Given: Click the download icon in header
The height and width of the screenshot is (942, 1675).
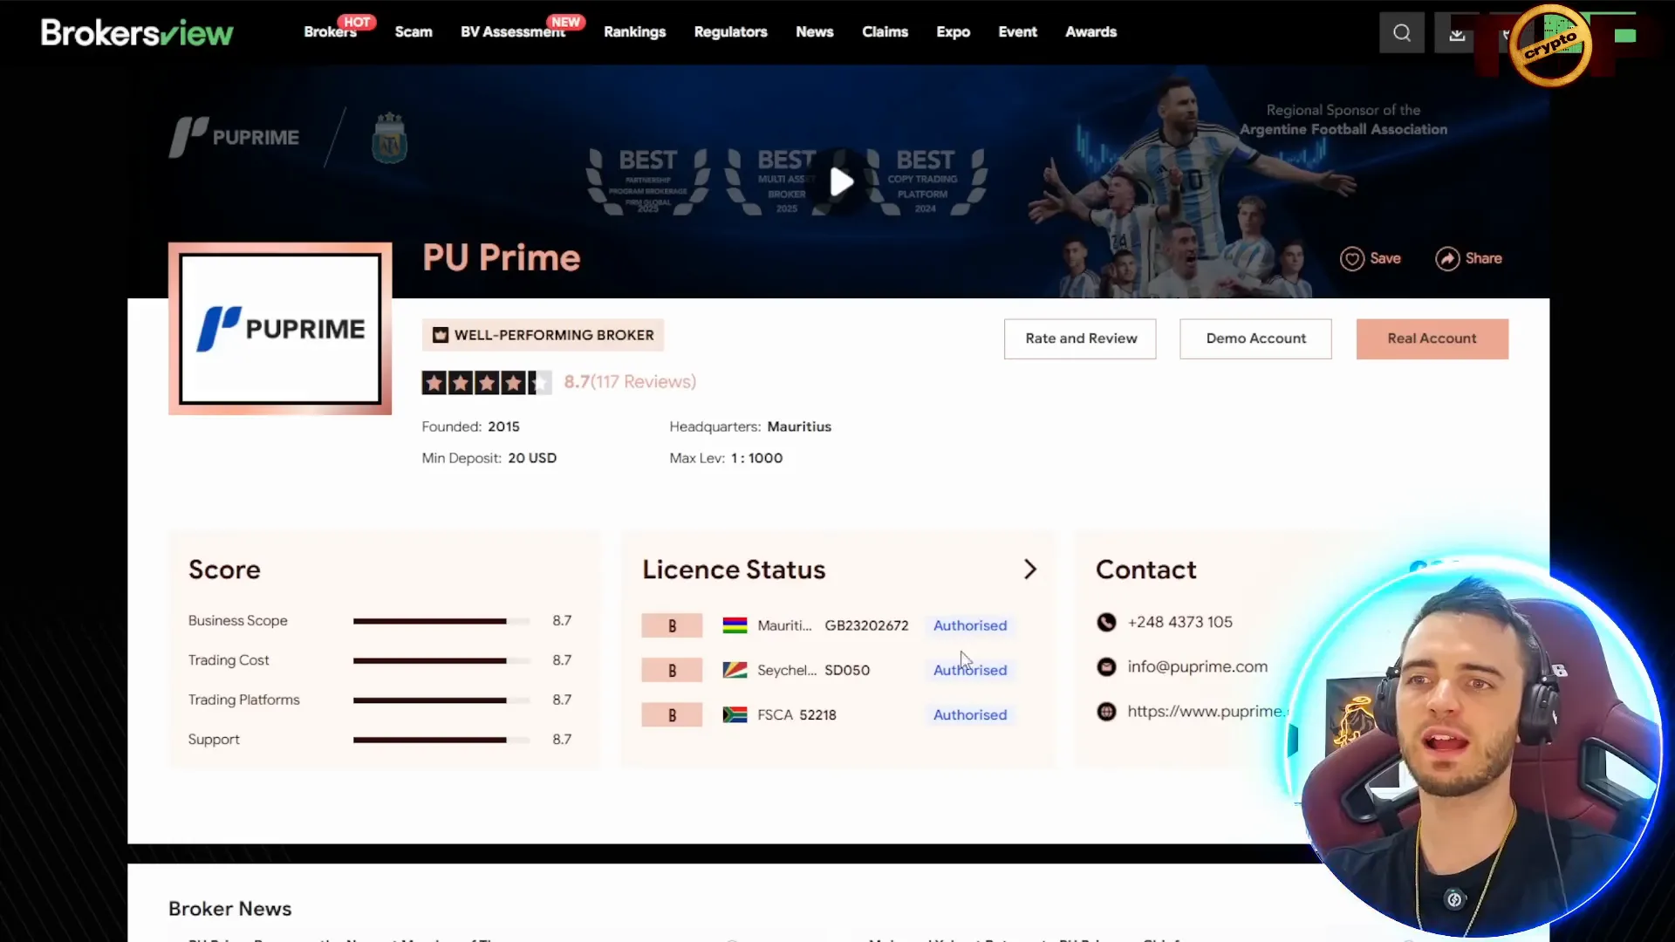Looking at the screenshot, I should click(x=1457, y=34).
